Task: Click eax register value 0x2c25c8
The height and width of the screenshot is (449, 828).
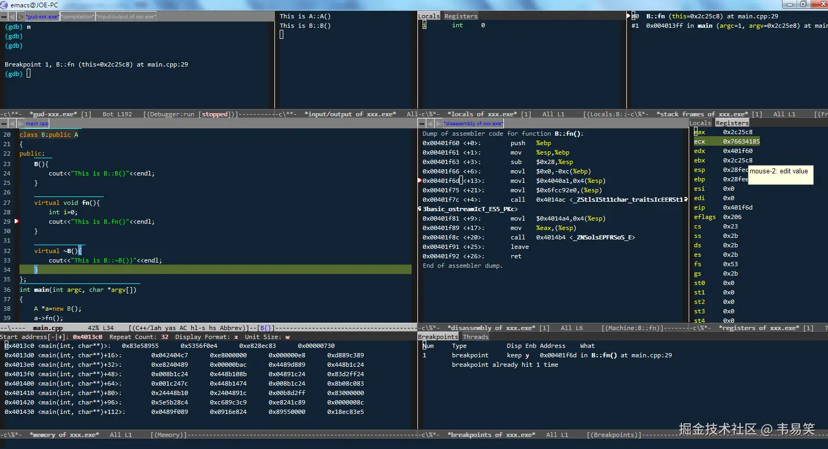Action: tap(737, 132)
